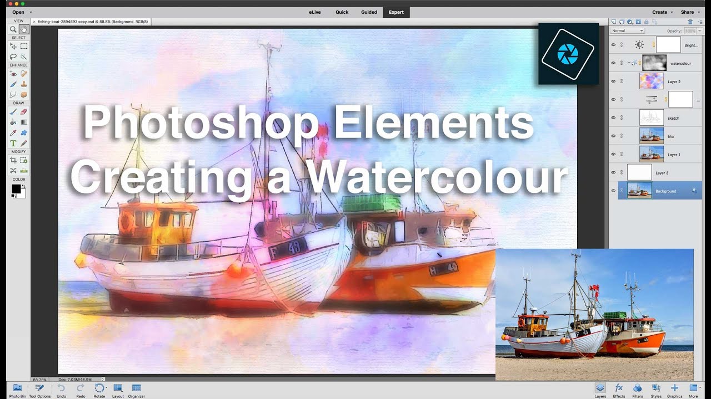Select the Type tool
The image size is (711, 399).
pos(13,144)
